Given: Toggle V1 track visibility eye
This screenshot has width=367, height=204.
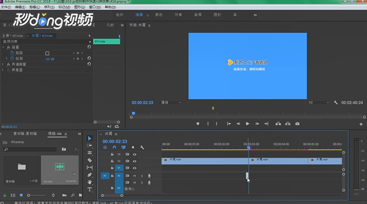Looking at the screenshot, I should point(134,168).
